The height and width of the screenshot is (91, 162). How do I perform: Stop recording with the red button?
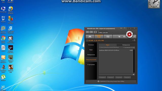pyautogui.click(x=129, y=34)
